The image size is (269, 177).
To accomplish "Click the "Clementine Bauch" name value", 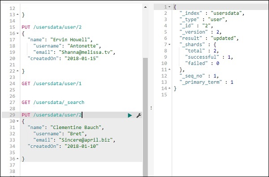I will (76, 127).
